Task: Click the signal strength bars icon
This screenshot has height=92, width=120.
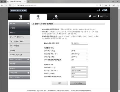Action: pyautogui.click(x=98, y=10)
